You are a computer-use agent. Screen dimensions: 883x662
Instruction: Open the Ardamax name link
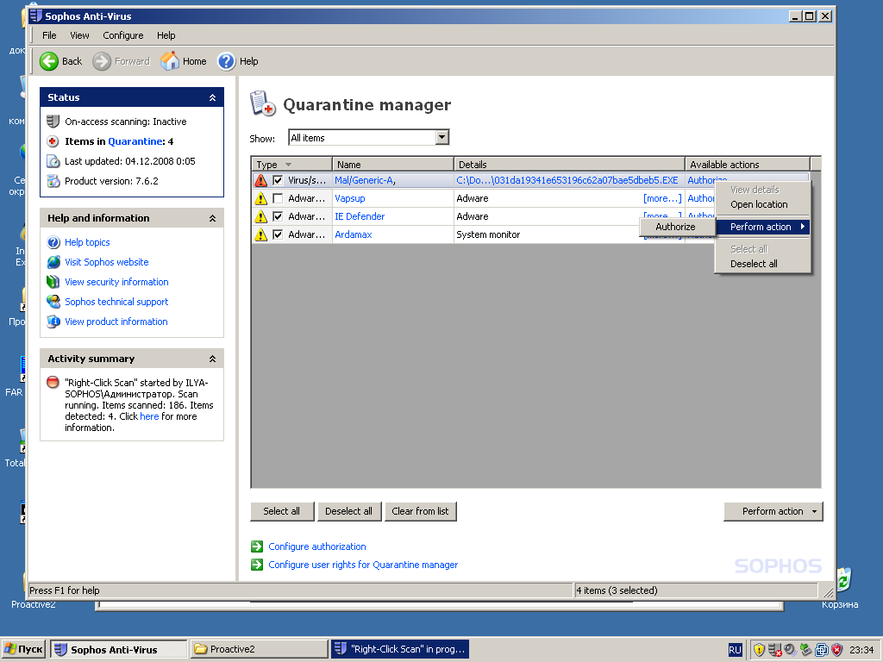pyautogui.click(x=353, y=234)
